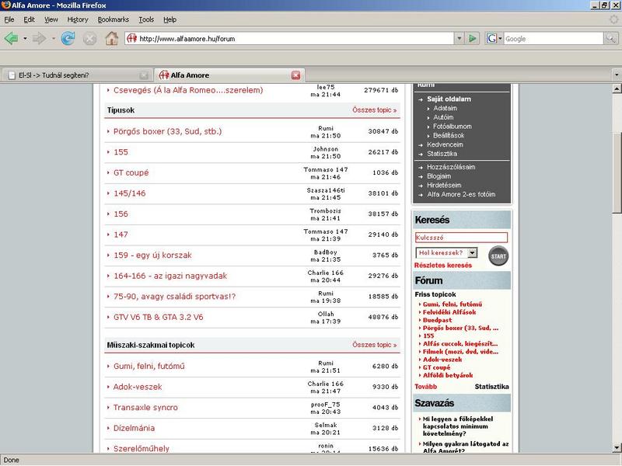The image size is (622, 466).
Task: Open the Help menu
Action: tap(169, 19)
